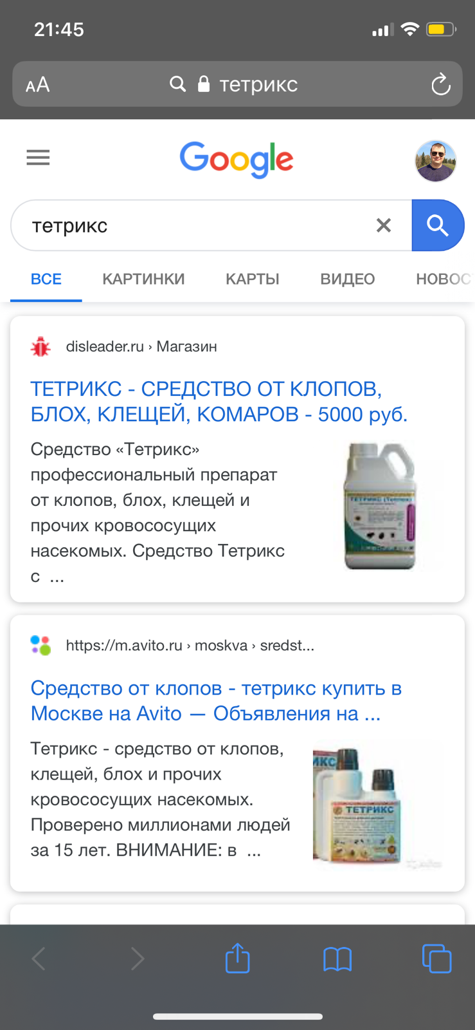Focus the Google search field with тетрикс
The width and height of the screenshot is (475, 1030).
[193, 225]
